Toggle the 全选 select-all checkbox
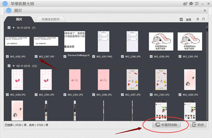The height and width of the screenshot is (138, 212). coord(181,19)
